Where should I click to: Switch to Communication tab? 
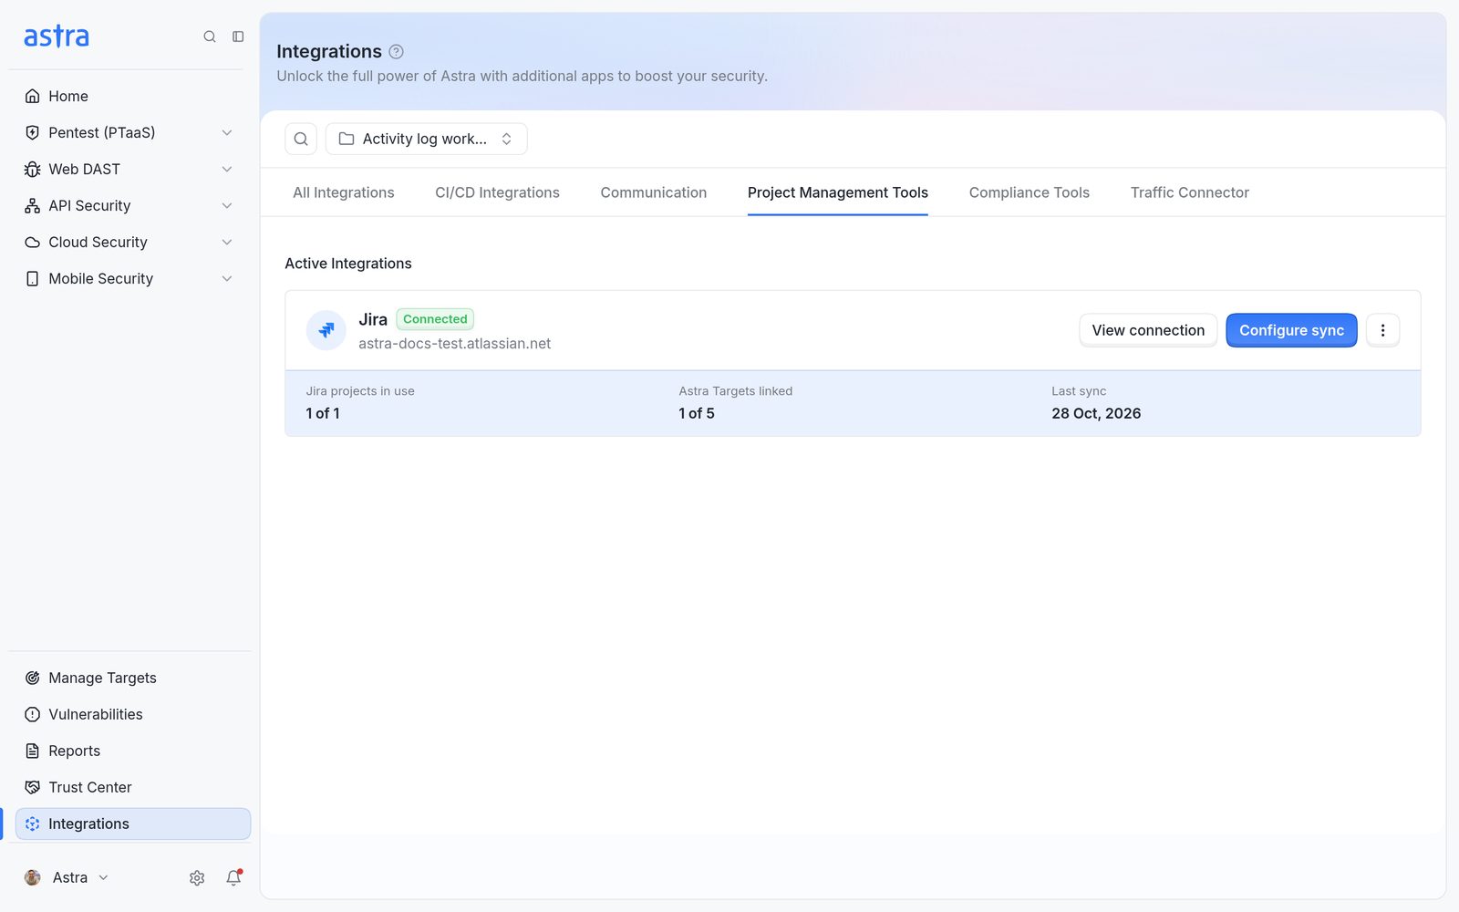tap(653, 192)
